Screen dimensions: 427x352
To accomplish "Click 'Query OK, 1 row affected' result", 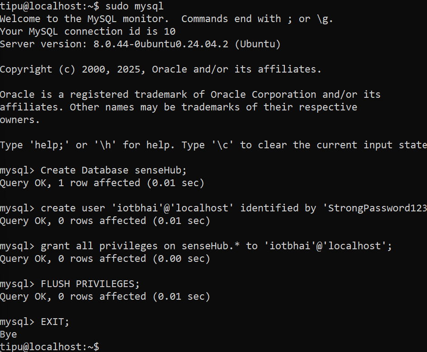I will 102,183.
